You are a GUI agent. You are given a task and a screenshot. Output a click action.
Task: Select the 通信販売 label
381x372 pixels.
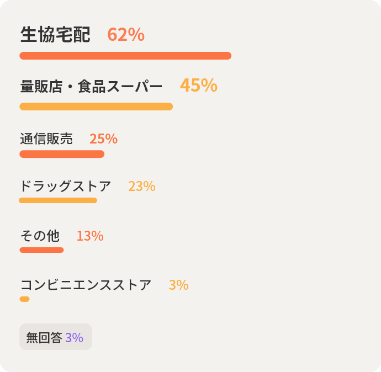pyautogui.click(x=46, y=139)
